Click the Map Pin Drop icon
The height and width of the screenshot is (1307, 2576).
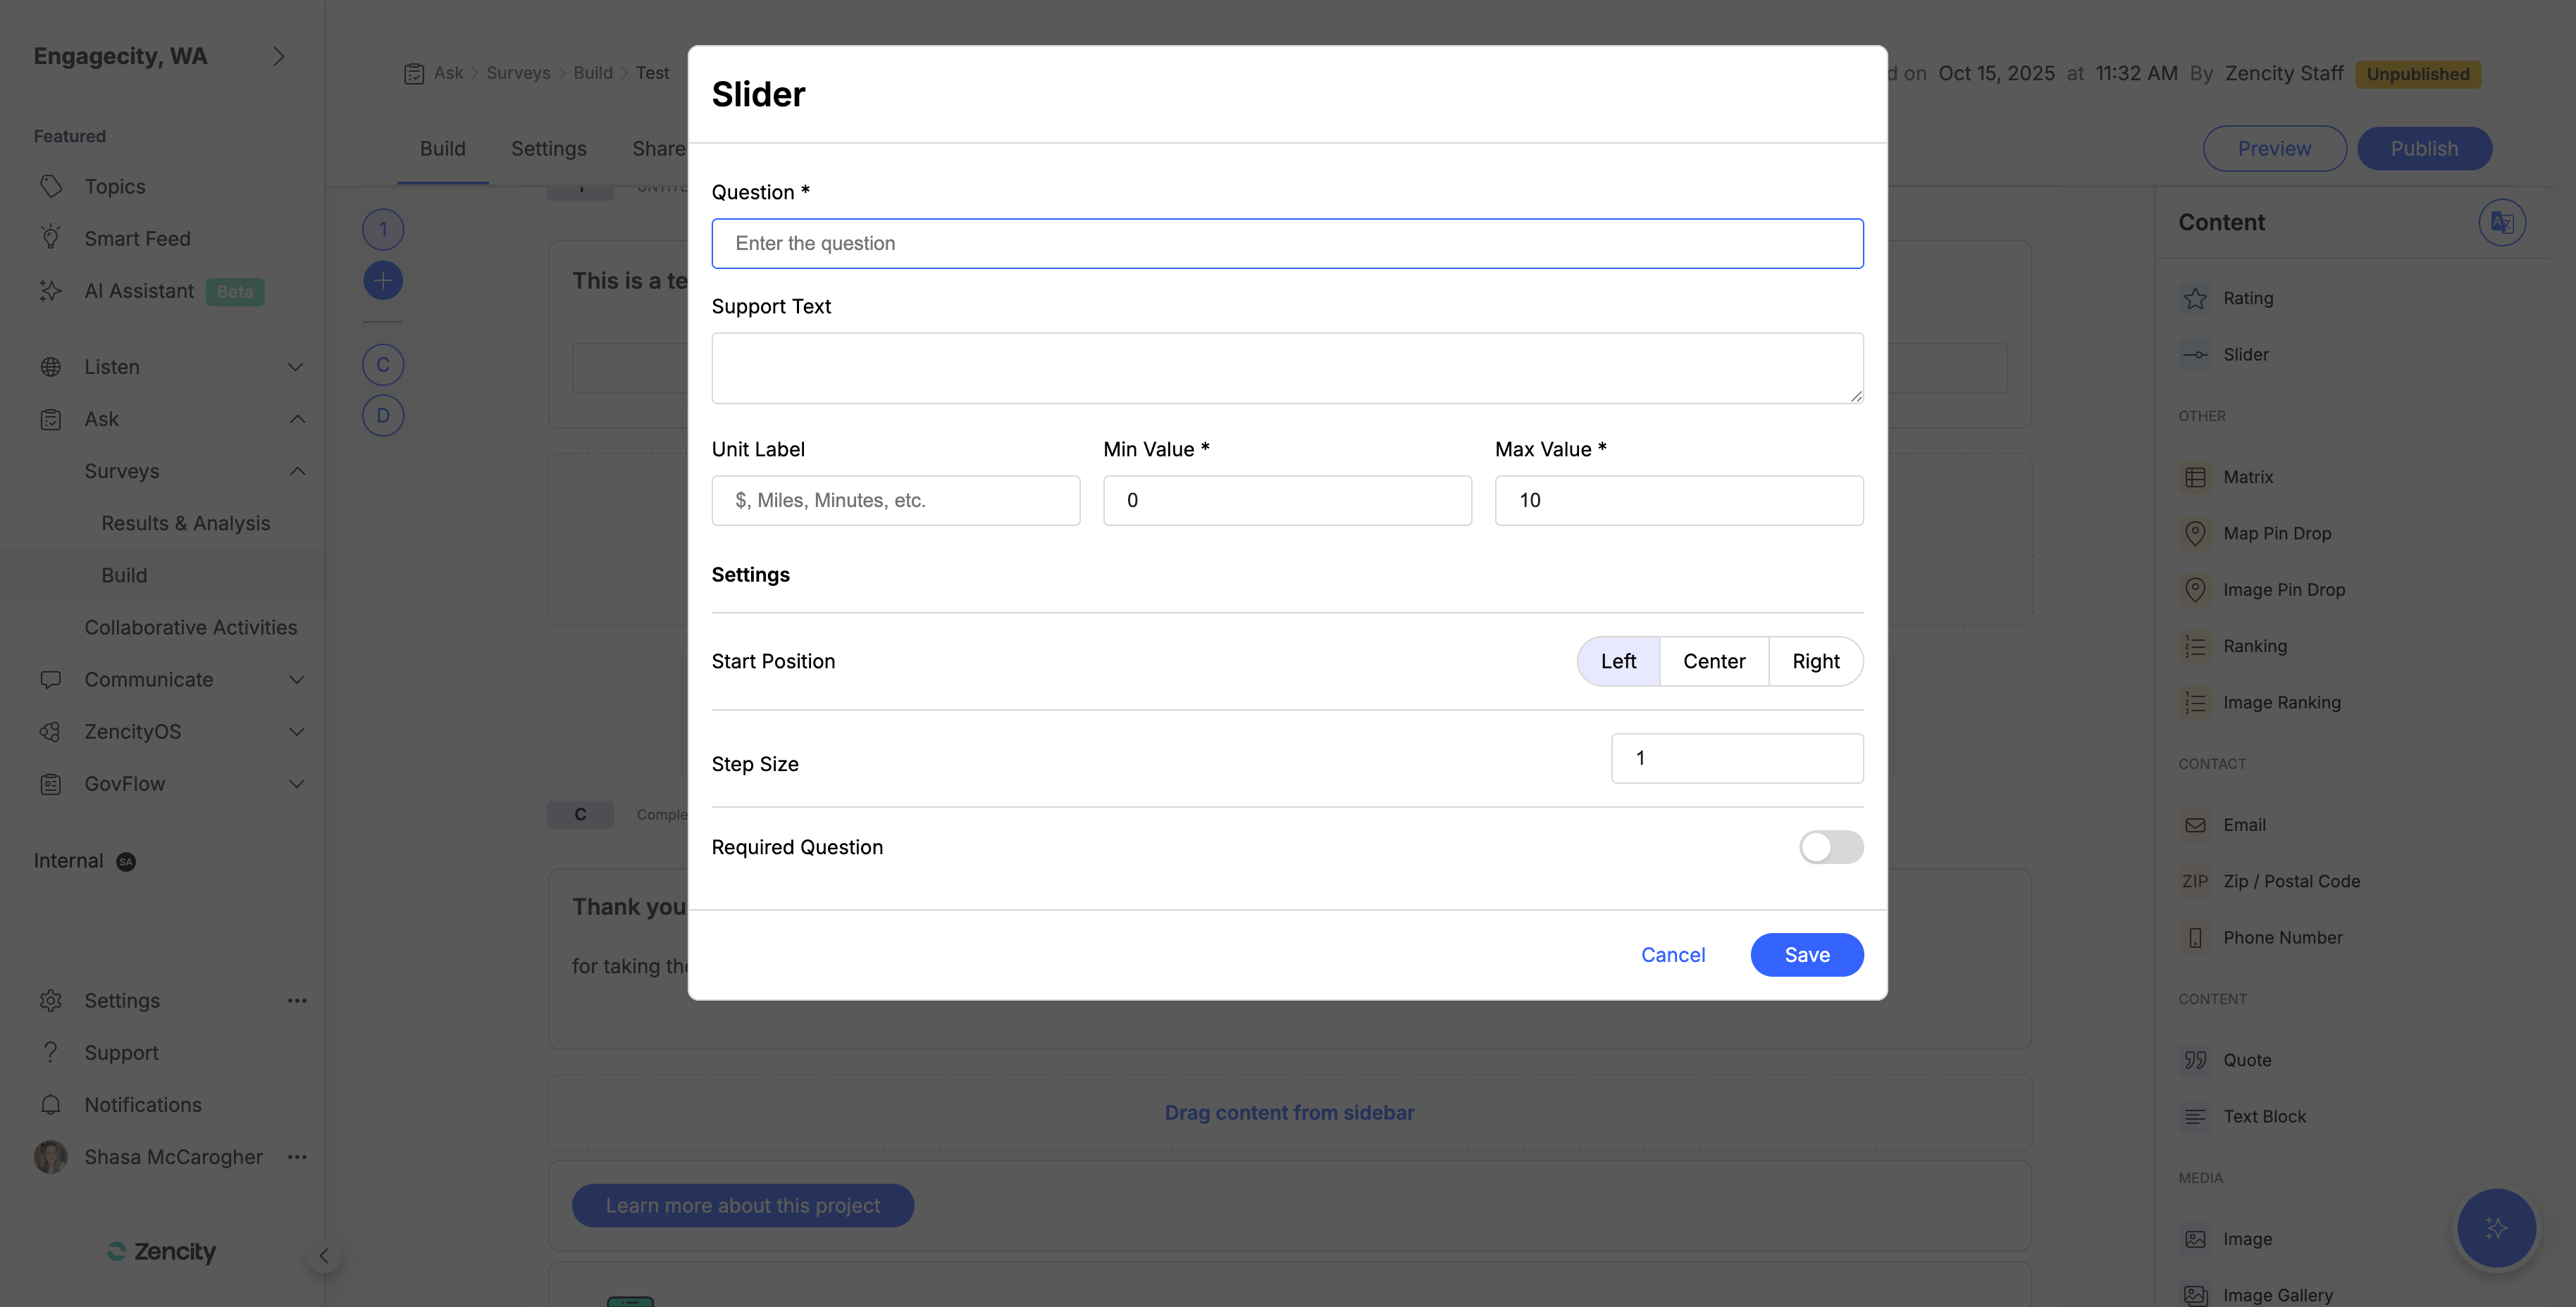point(2195,534)
